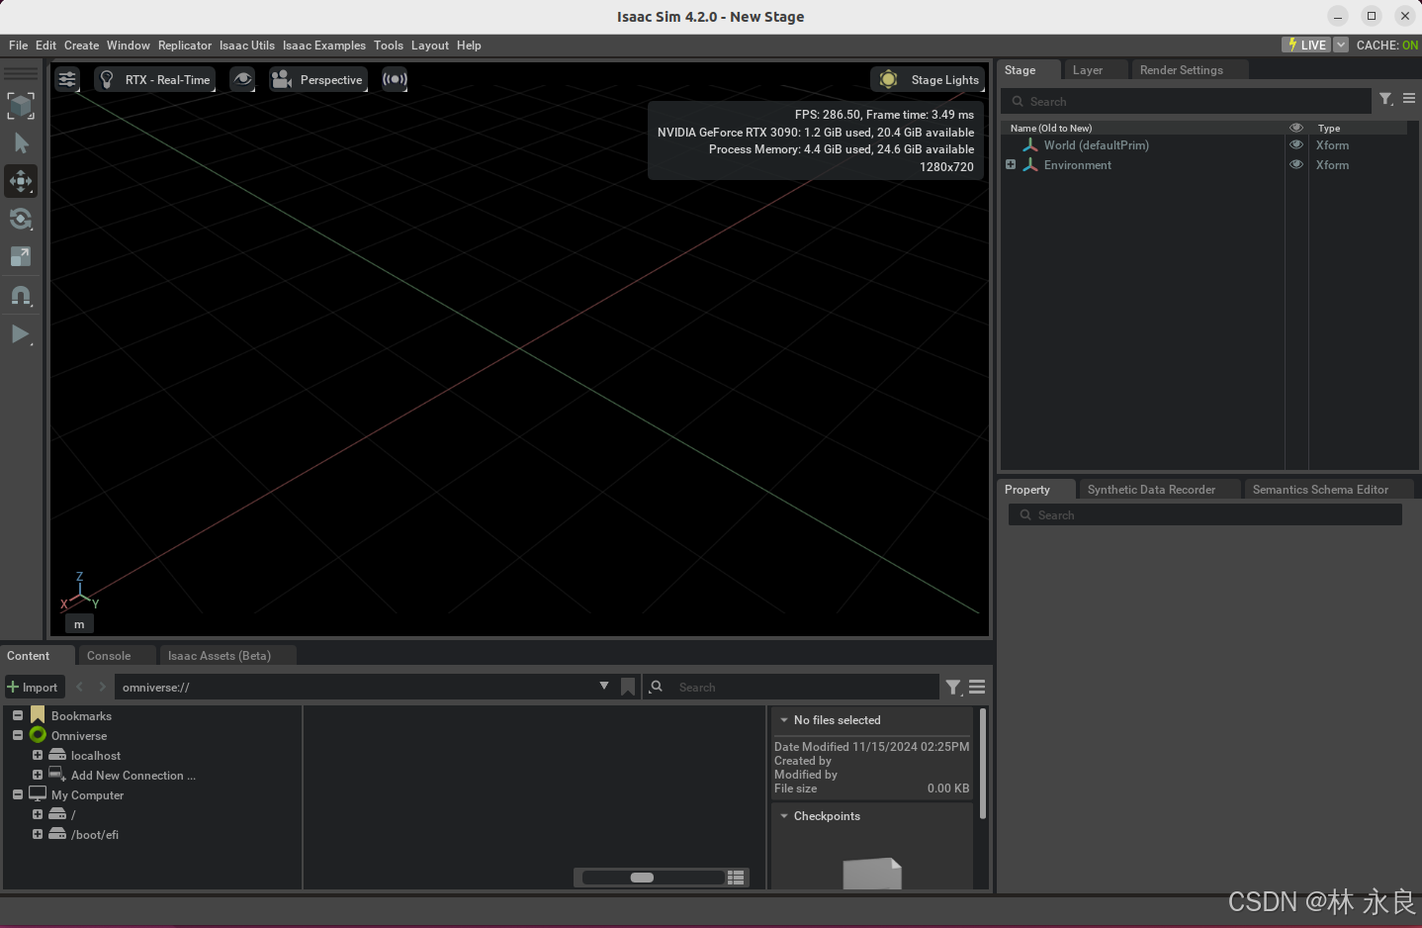The width and height of the screenshot is (1422, 928).
Task: Open the LIVE dropdown arrow
Action: coord(1341,45)
